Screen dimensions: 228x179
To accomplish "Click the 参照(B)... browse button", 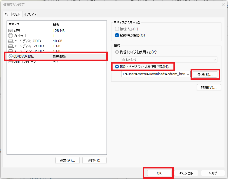I will [205, 75].
